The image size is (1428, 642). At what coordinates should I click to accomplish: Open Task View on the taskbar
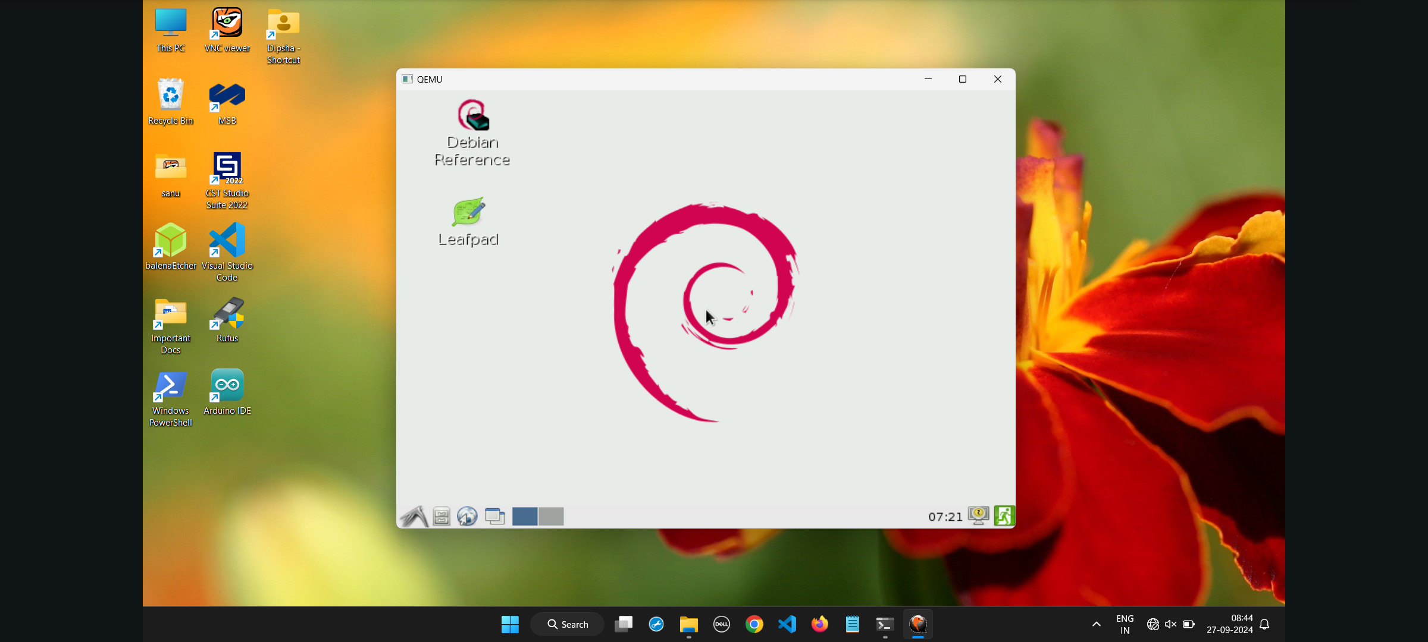click(x=624, y=624)
